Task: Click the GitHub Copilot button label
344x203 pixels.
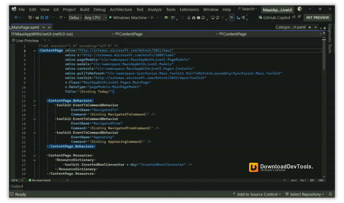Action: point(277,17)
